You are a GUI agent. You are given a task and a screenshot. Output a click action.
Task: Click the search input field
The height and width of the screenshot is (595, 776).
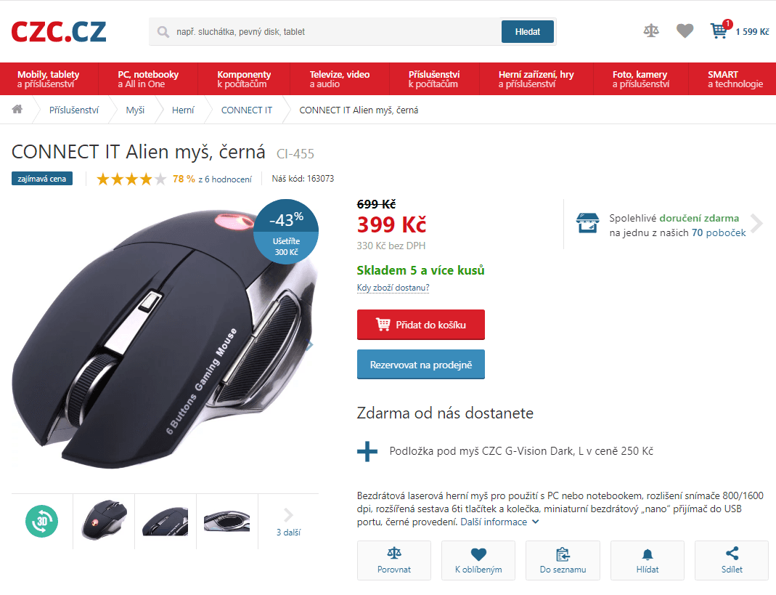click(327, 32)
